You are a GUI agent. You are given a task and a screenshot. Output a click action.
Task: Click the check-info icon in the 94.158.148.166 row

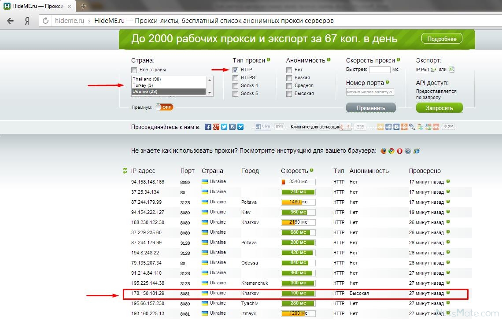point(448,181)
